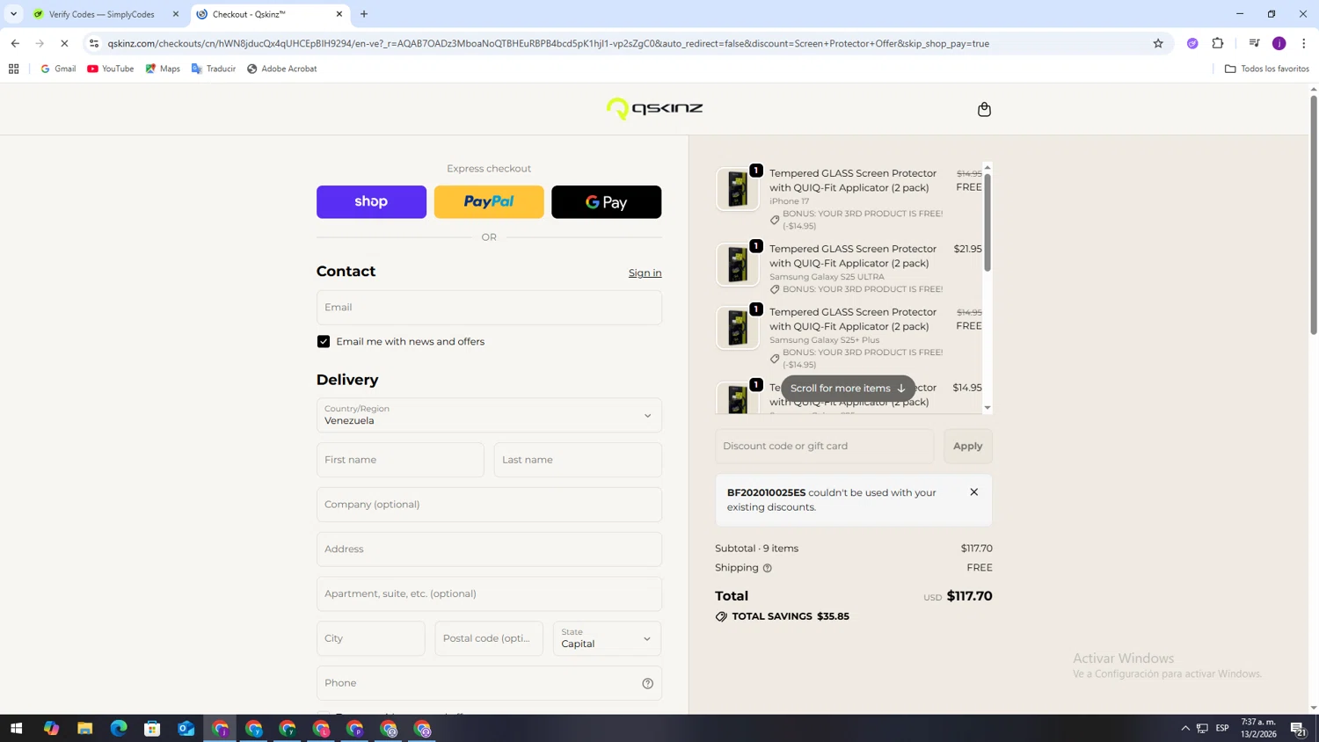Open YouTube bookmark
Viewport: 1319px width, 742px height.
tap(110, 69)
